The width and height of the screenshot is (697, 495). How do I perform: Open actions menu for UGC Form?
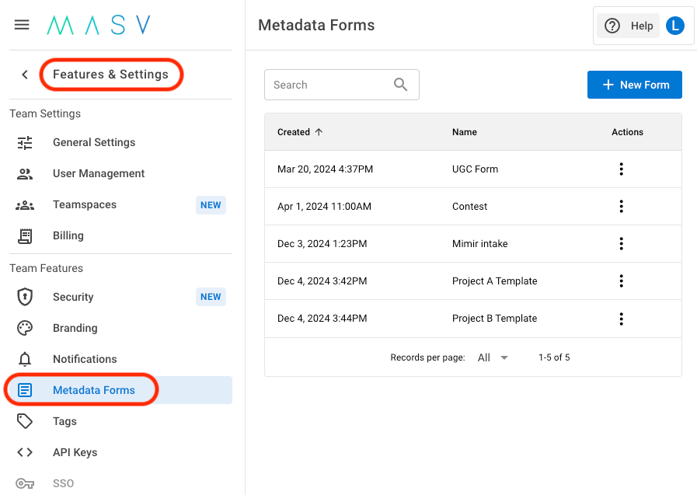click(x=622, y=169)
